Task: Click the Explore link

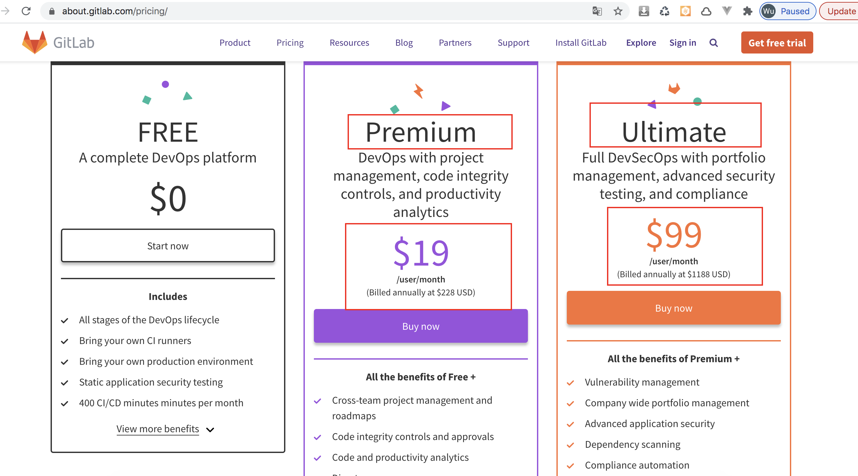Action: tap(641, 42)
